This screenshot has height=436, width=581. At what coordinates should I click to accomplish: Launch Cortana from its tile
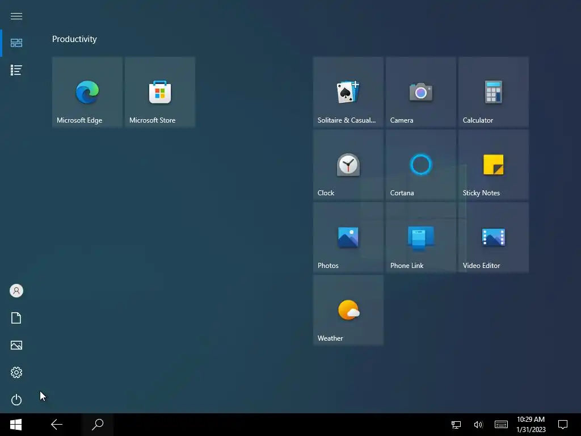[x=420, y=165]
